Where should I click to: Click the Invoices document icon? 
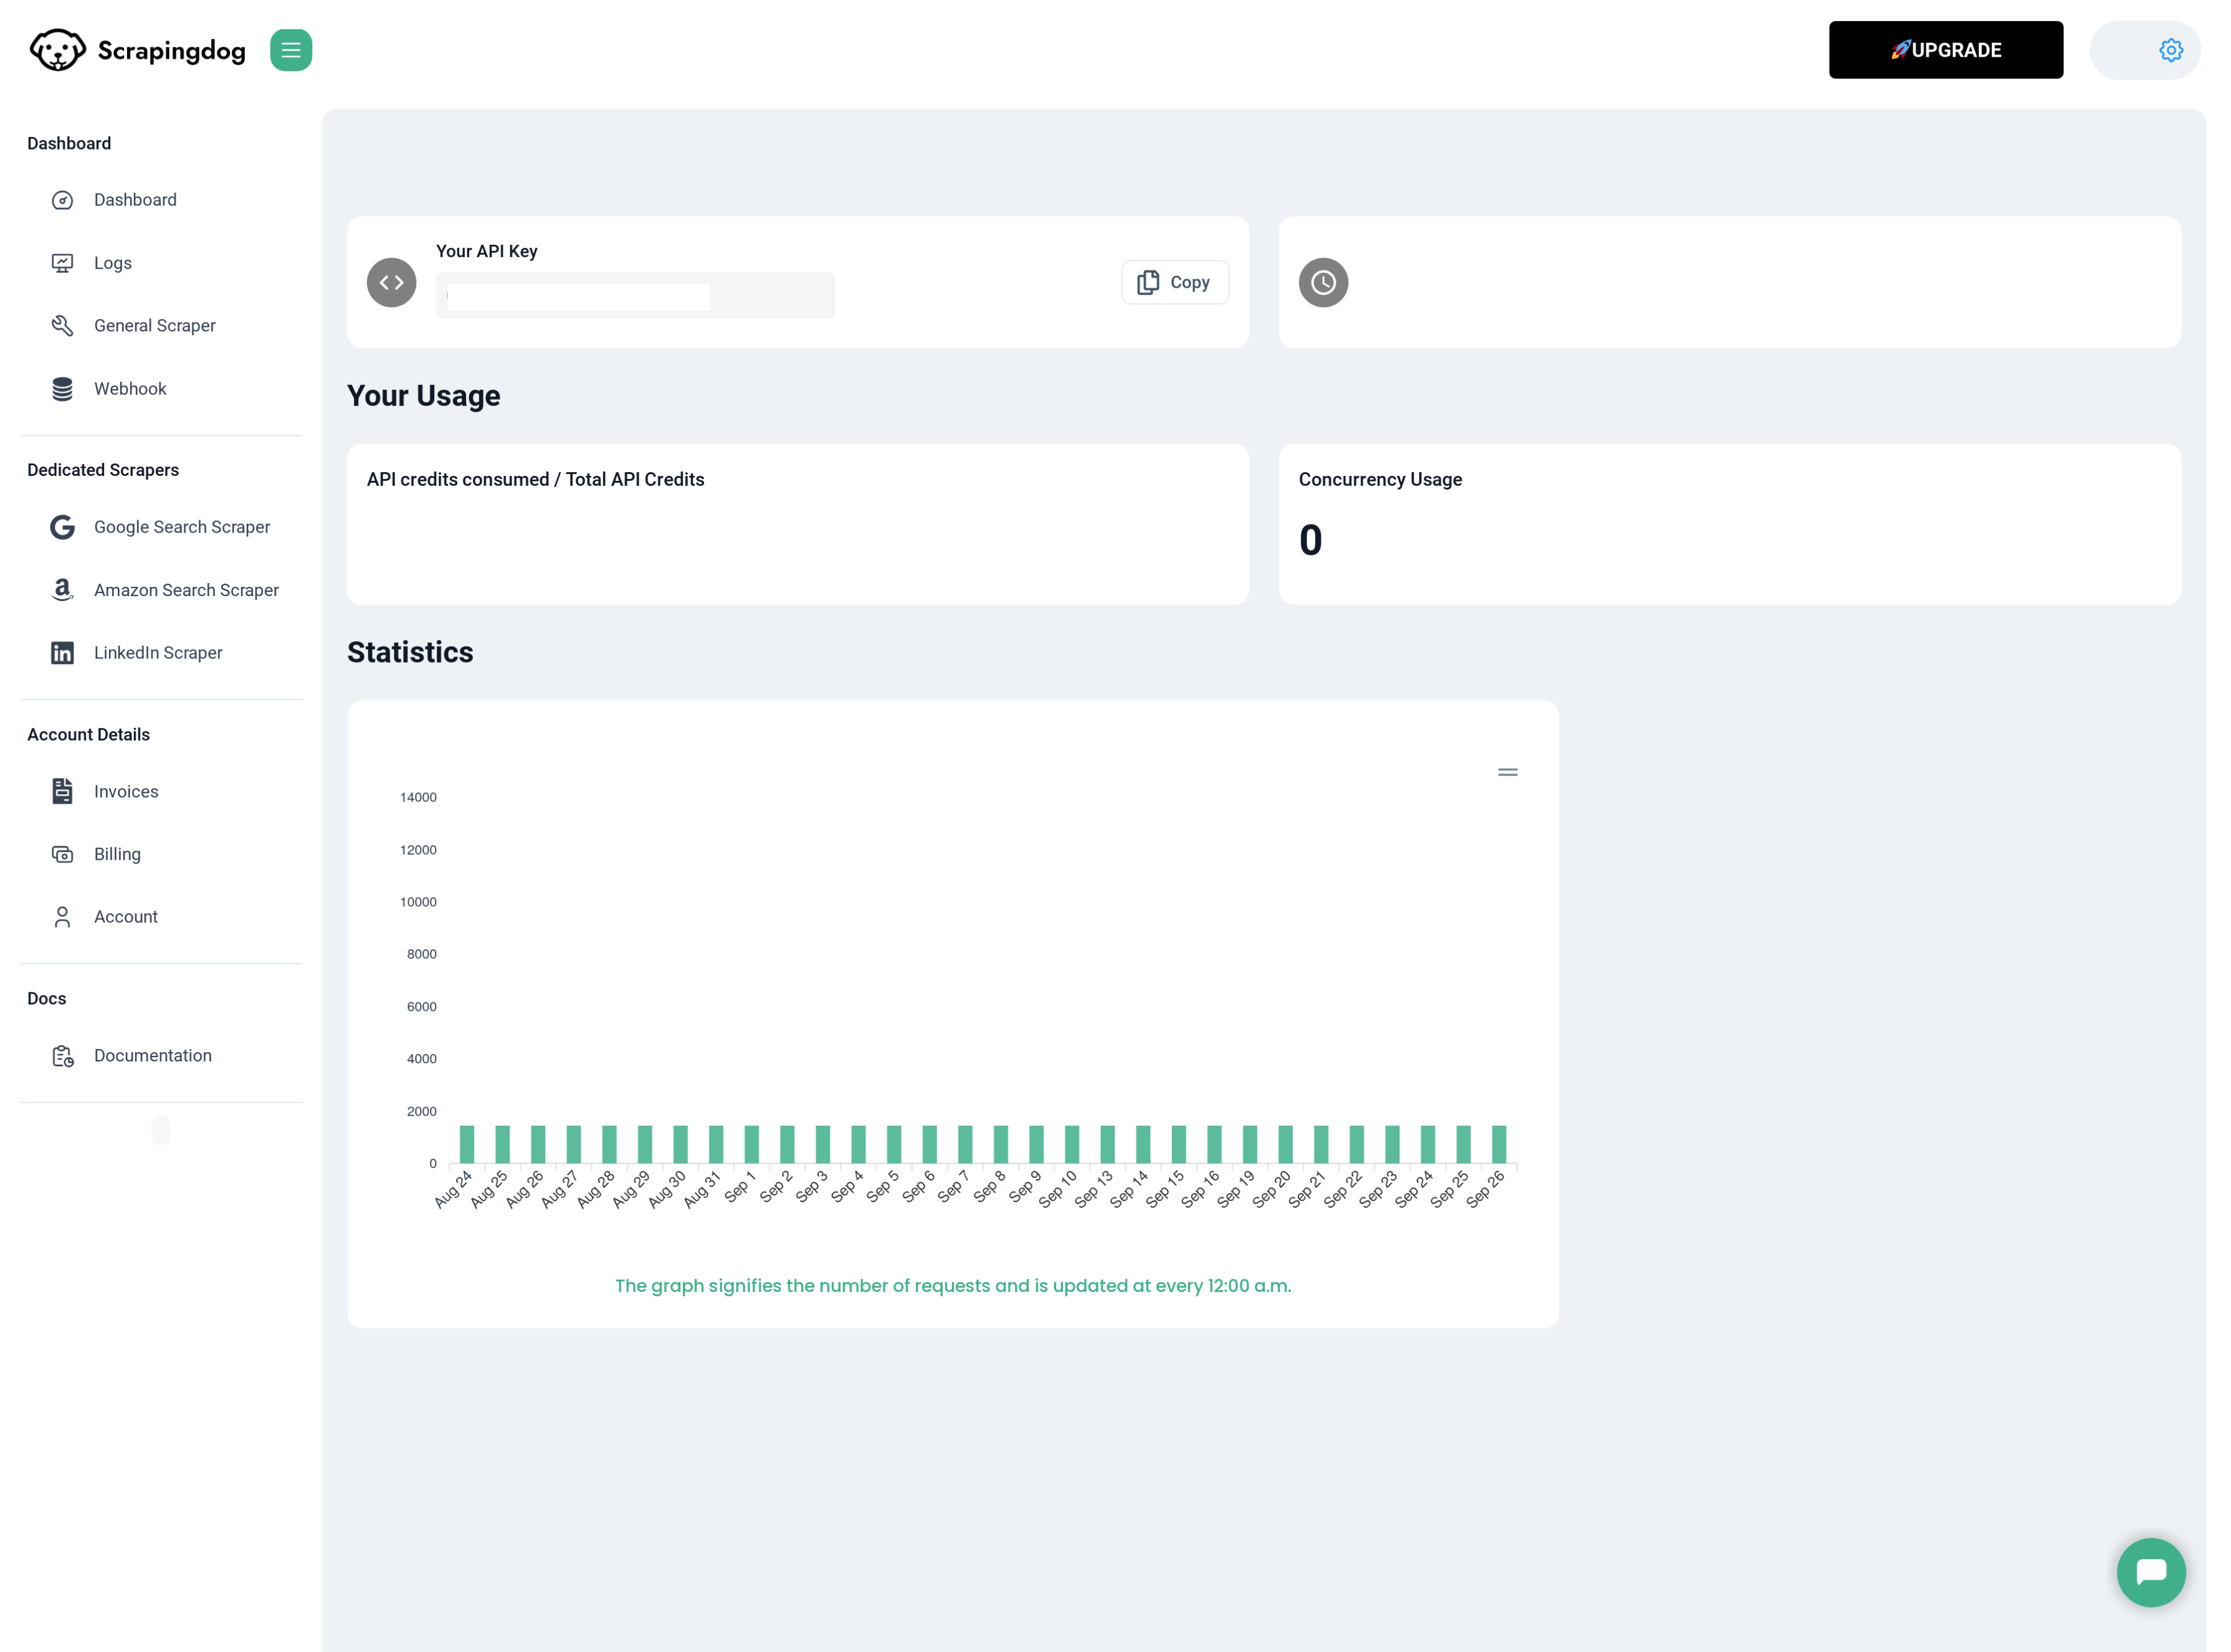coord(62,791)
